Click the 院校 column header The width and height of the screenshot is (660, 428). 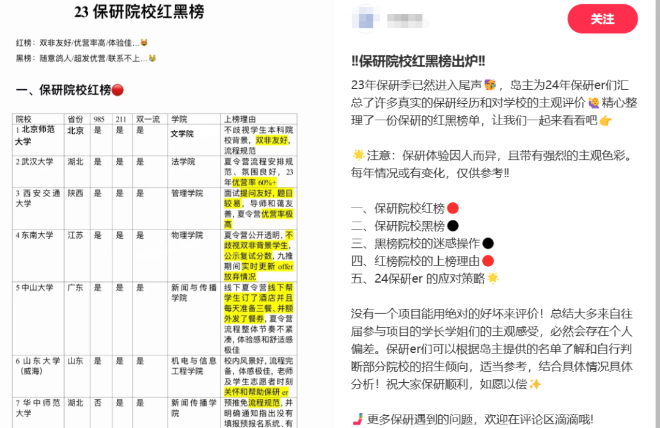point(38,119)
